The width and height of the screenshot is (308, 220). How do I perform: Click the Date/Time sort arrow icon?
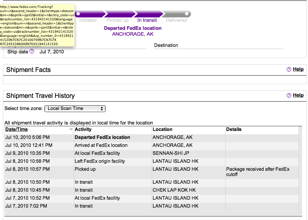(71, 129)
